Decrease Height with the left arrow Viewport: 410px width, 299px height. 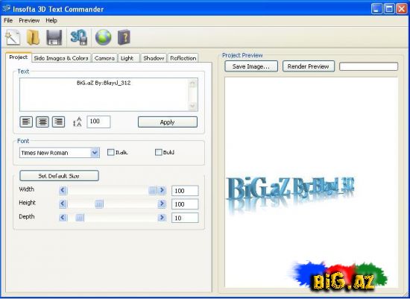[x=63, y=204]
